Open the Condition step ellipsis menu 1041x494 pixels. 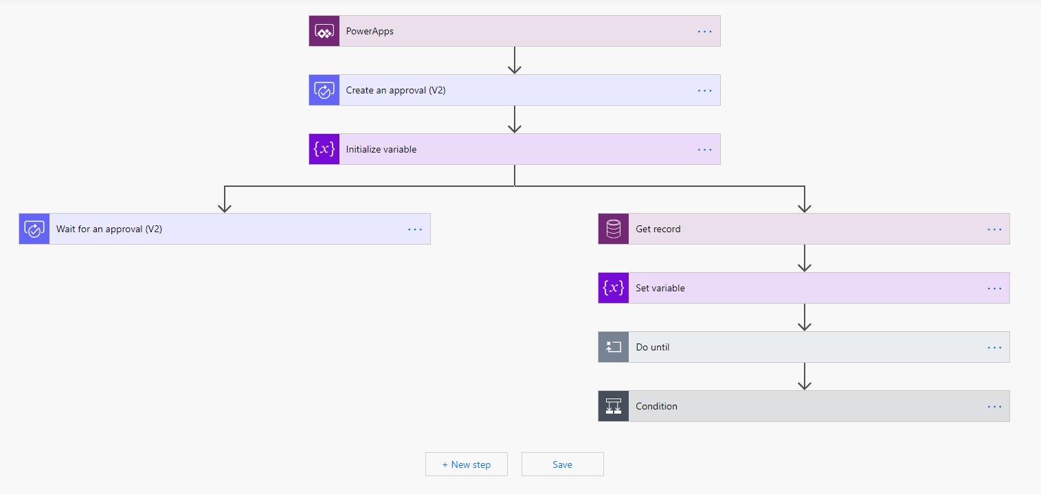pyautogui.click(x=994, y=407)
